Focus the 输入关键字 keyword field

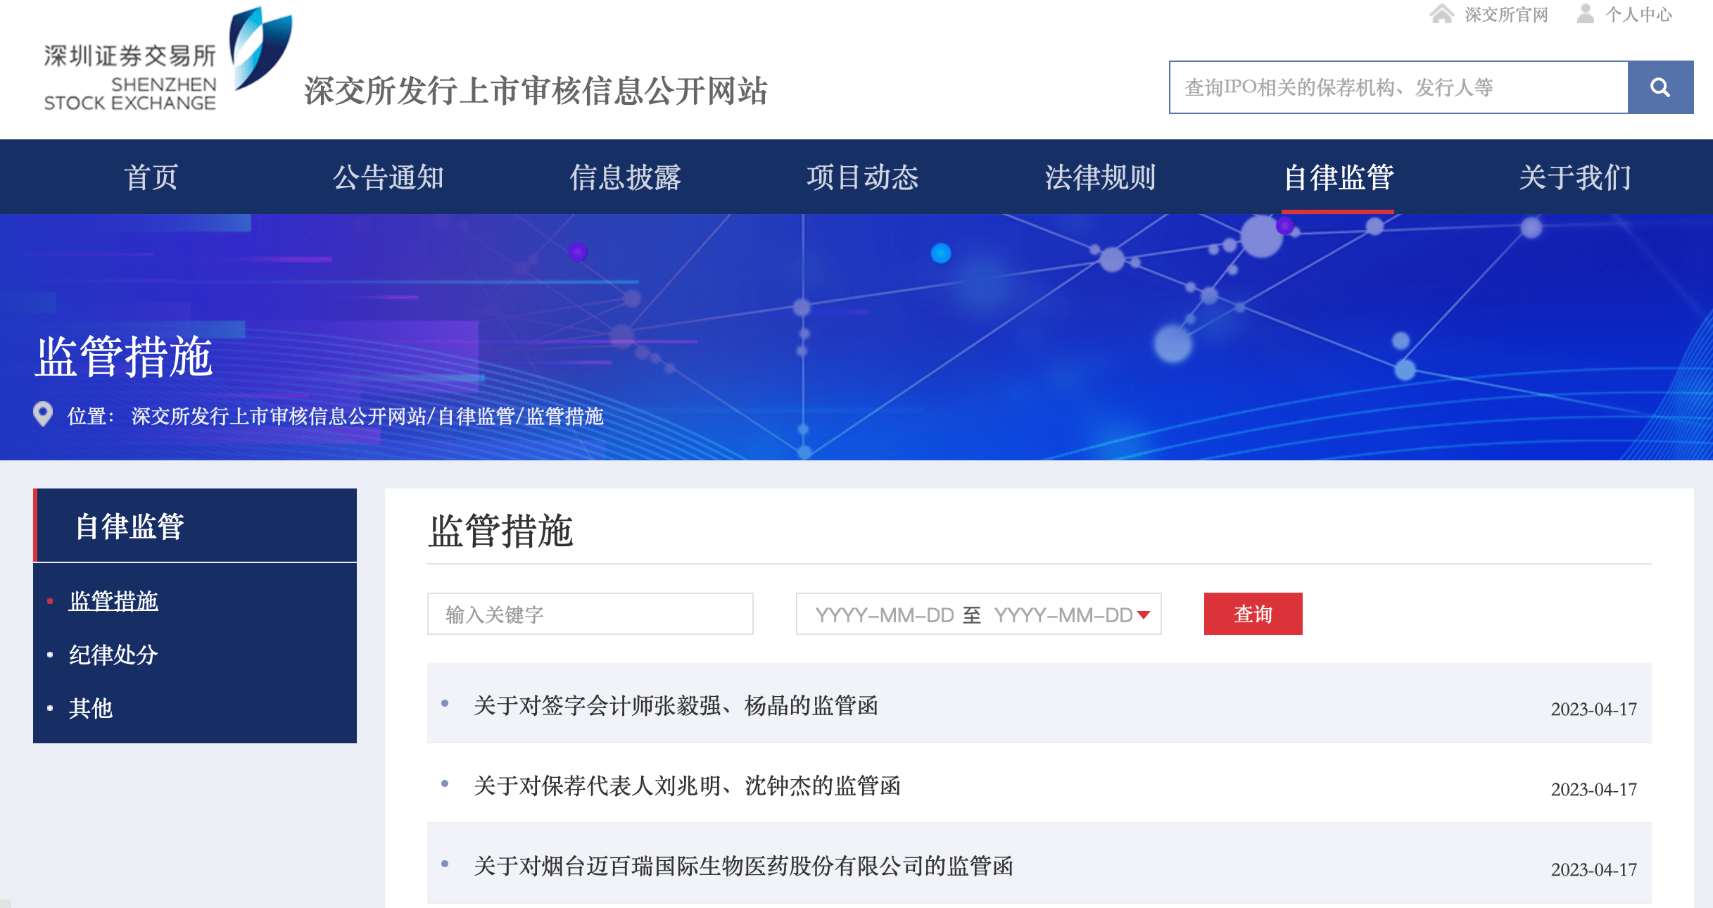tap(590, 614)
